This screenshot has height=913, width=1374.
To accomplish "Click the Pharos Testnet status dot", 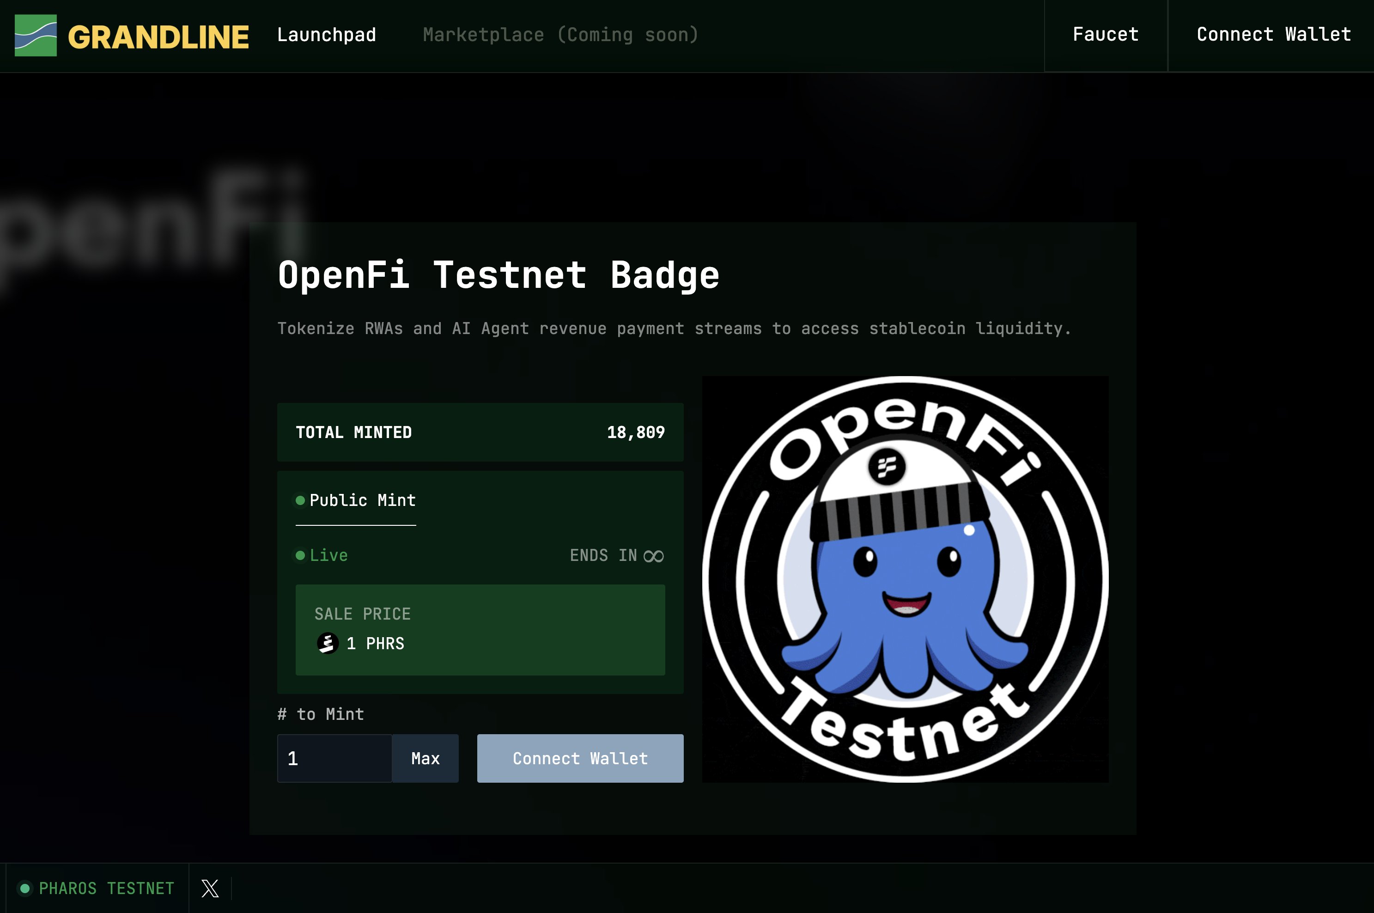I will tap(25, 889).
